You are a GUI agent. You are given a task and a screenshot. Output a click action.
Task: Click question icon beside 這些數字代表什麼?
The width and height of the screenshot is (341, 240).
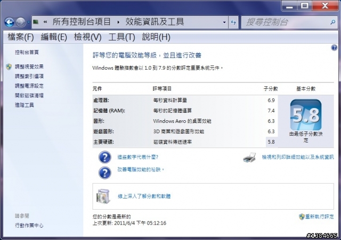point(104,157)
